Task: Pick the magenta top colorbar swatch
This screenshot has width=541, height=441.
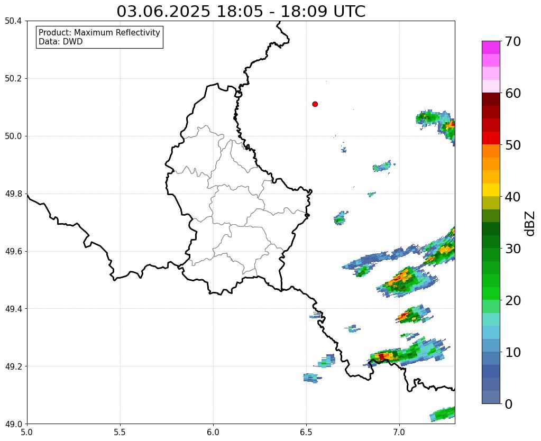Action: click(x=491, y=48)
